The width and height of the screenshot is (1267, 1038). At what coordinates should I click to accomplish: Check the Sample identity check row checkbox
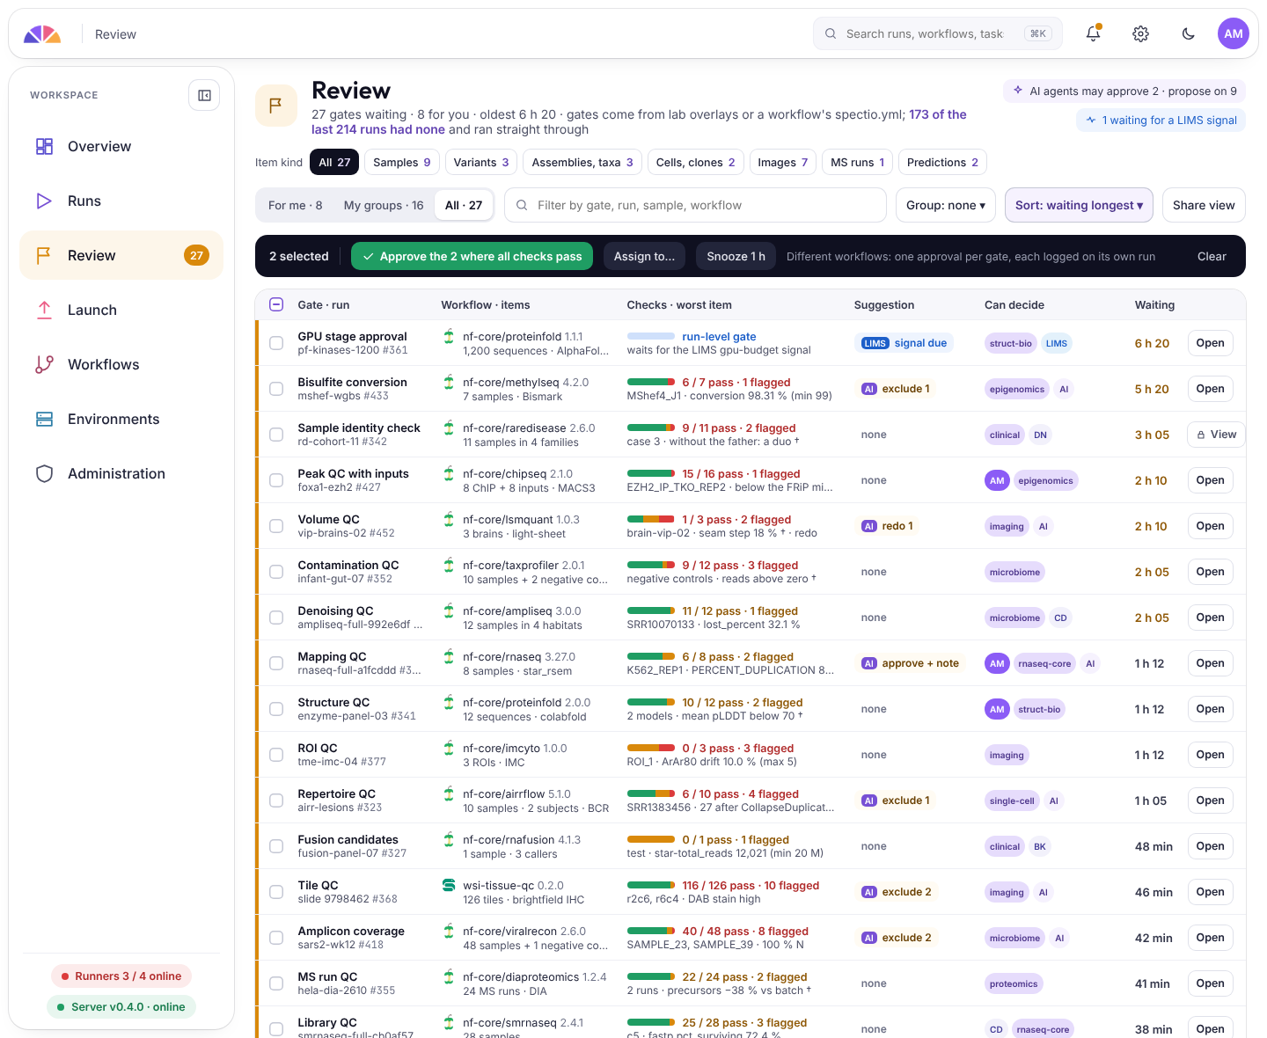pyautogui.click(x=276, y=435)
